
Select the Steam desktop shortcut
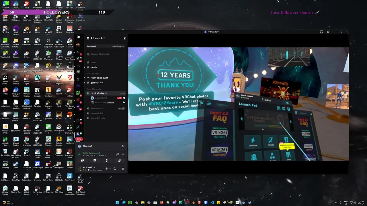16,165
